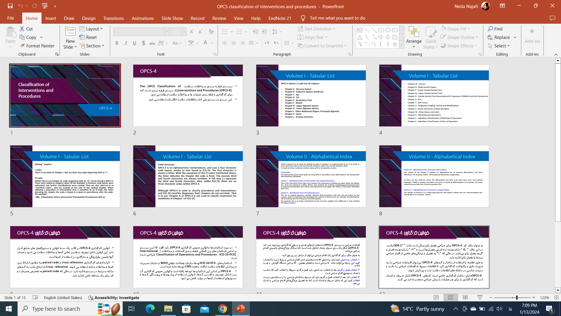Viewport: 561px width, 316px height.
Task: Click the Find magnifier icon
Action: (490, 29)
